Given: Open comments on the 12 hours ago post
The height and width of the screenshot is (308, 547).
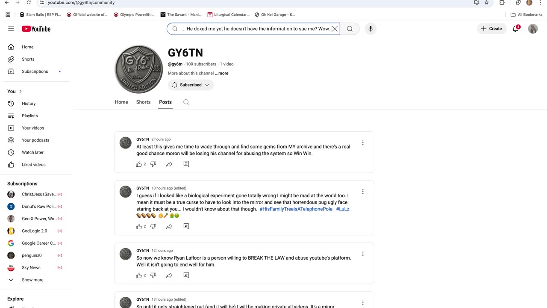Looking at the screenshot, I should tap(186, 275).
